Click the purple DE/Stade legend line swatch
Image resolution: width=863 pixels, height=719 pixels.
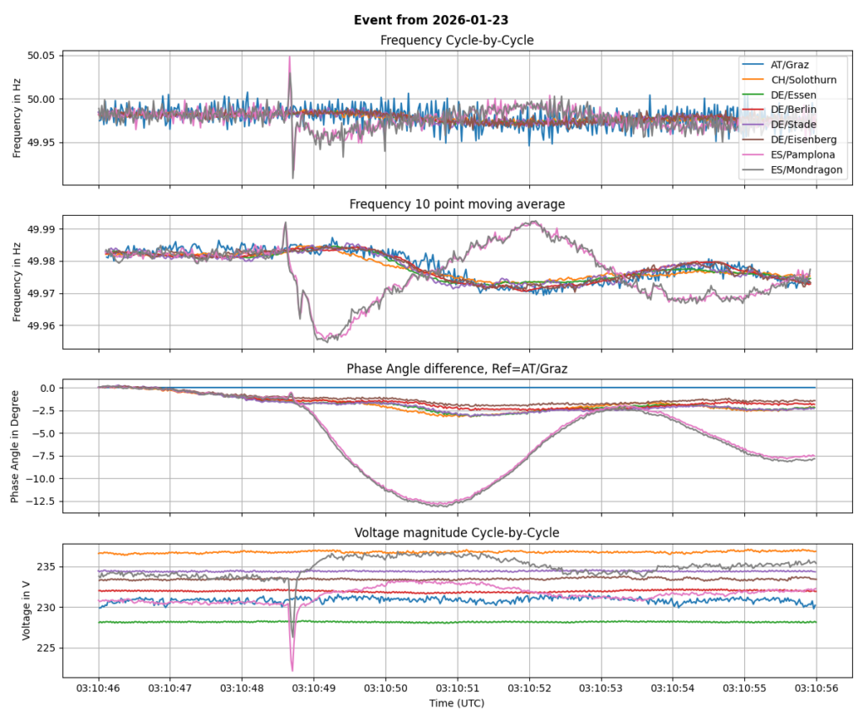752,124
